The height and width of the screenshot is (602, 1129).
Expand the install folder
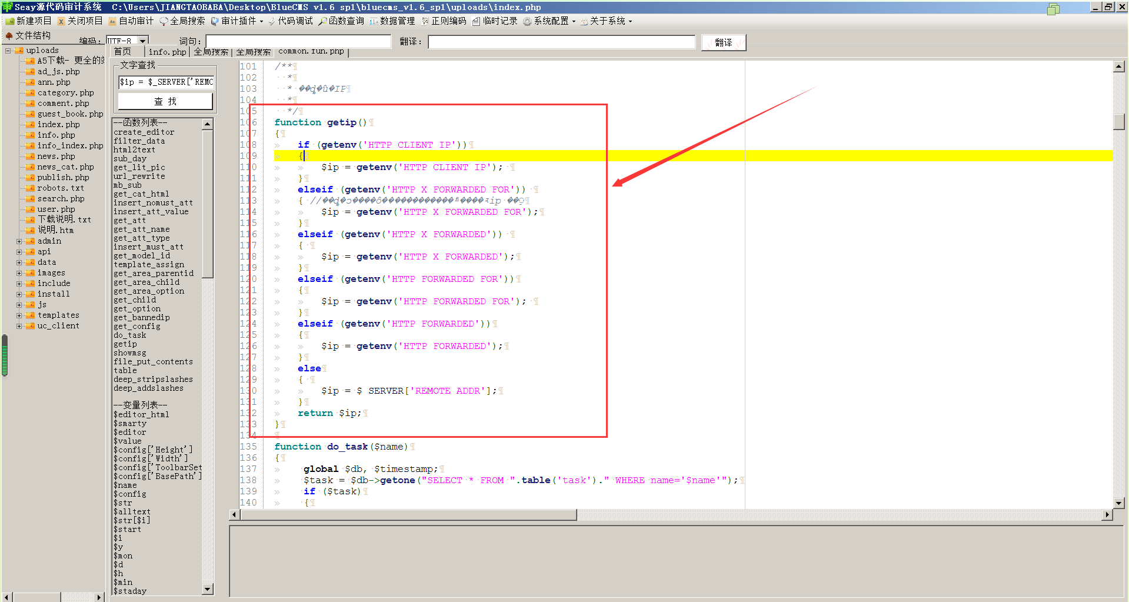click(19, 294)
